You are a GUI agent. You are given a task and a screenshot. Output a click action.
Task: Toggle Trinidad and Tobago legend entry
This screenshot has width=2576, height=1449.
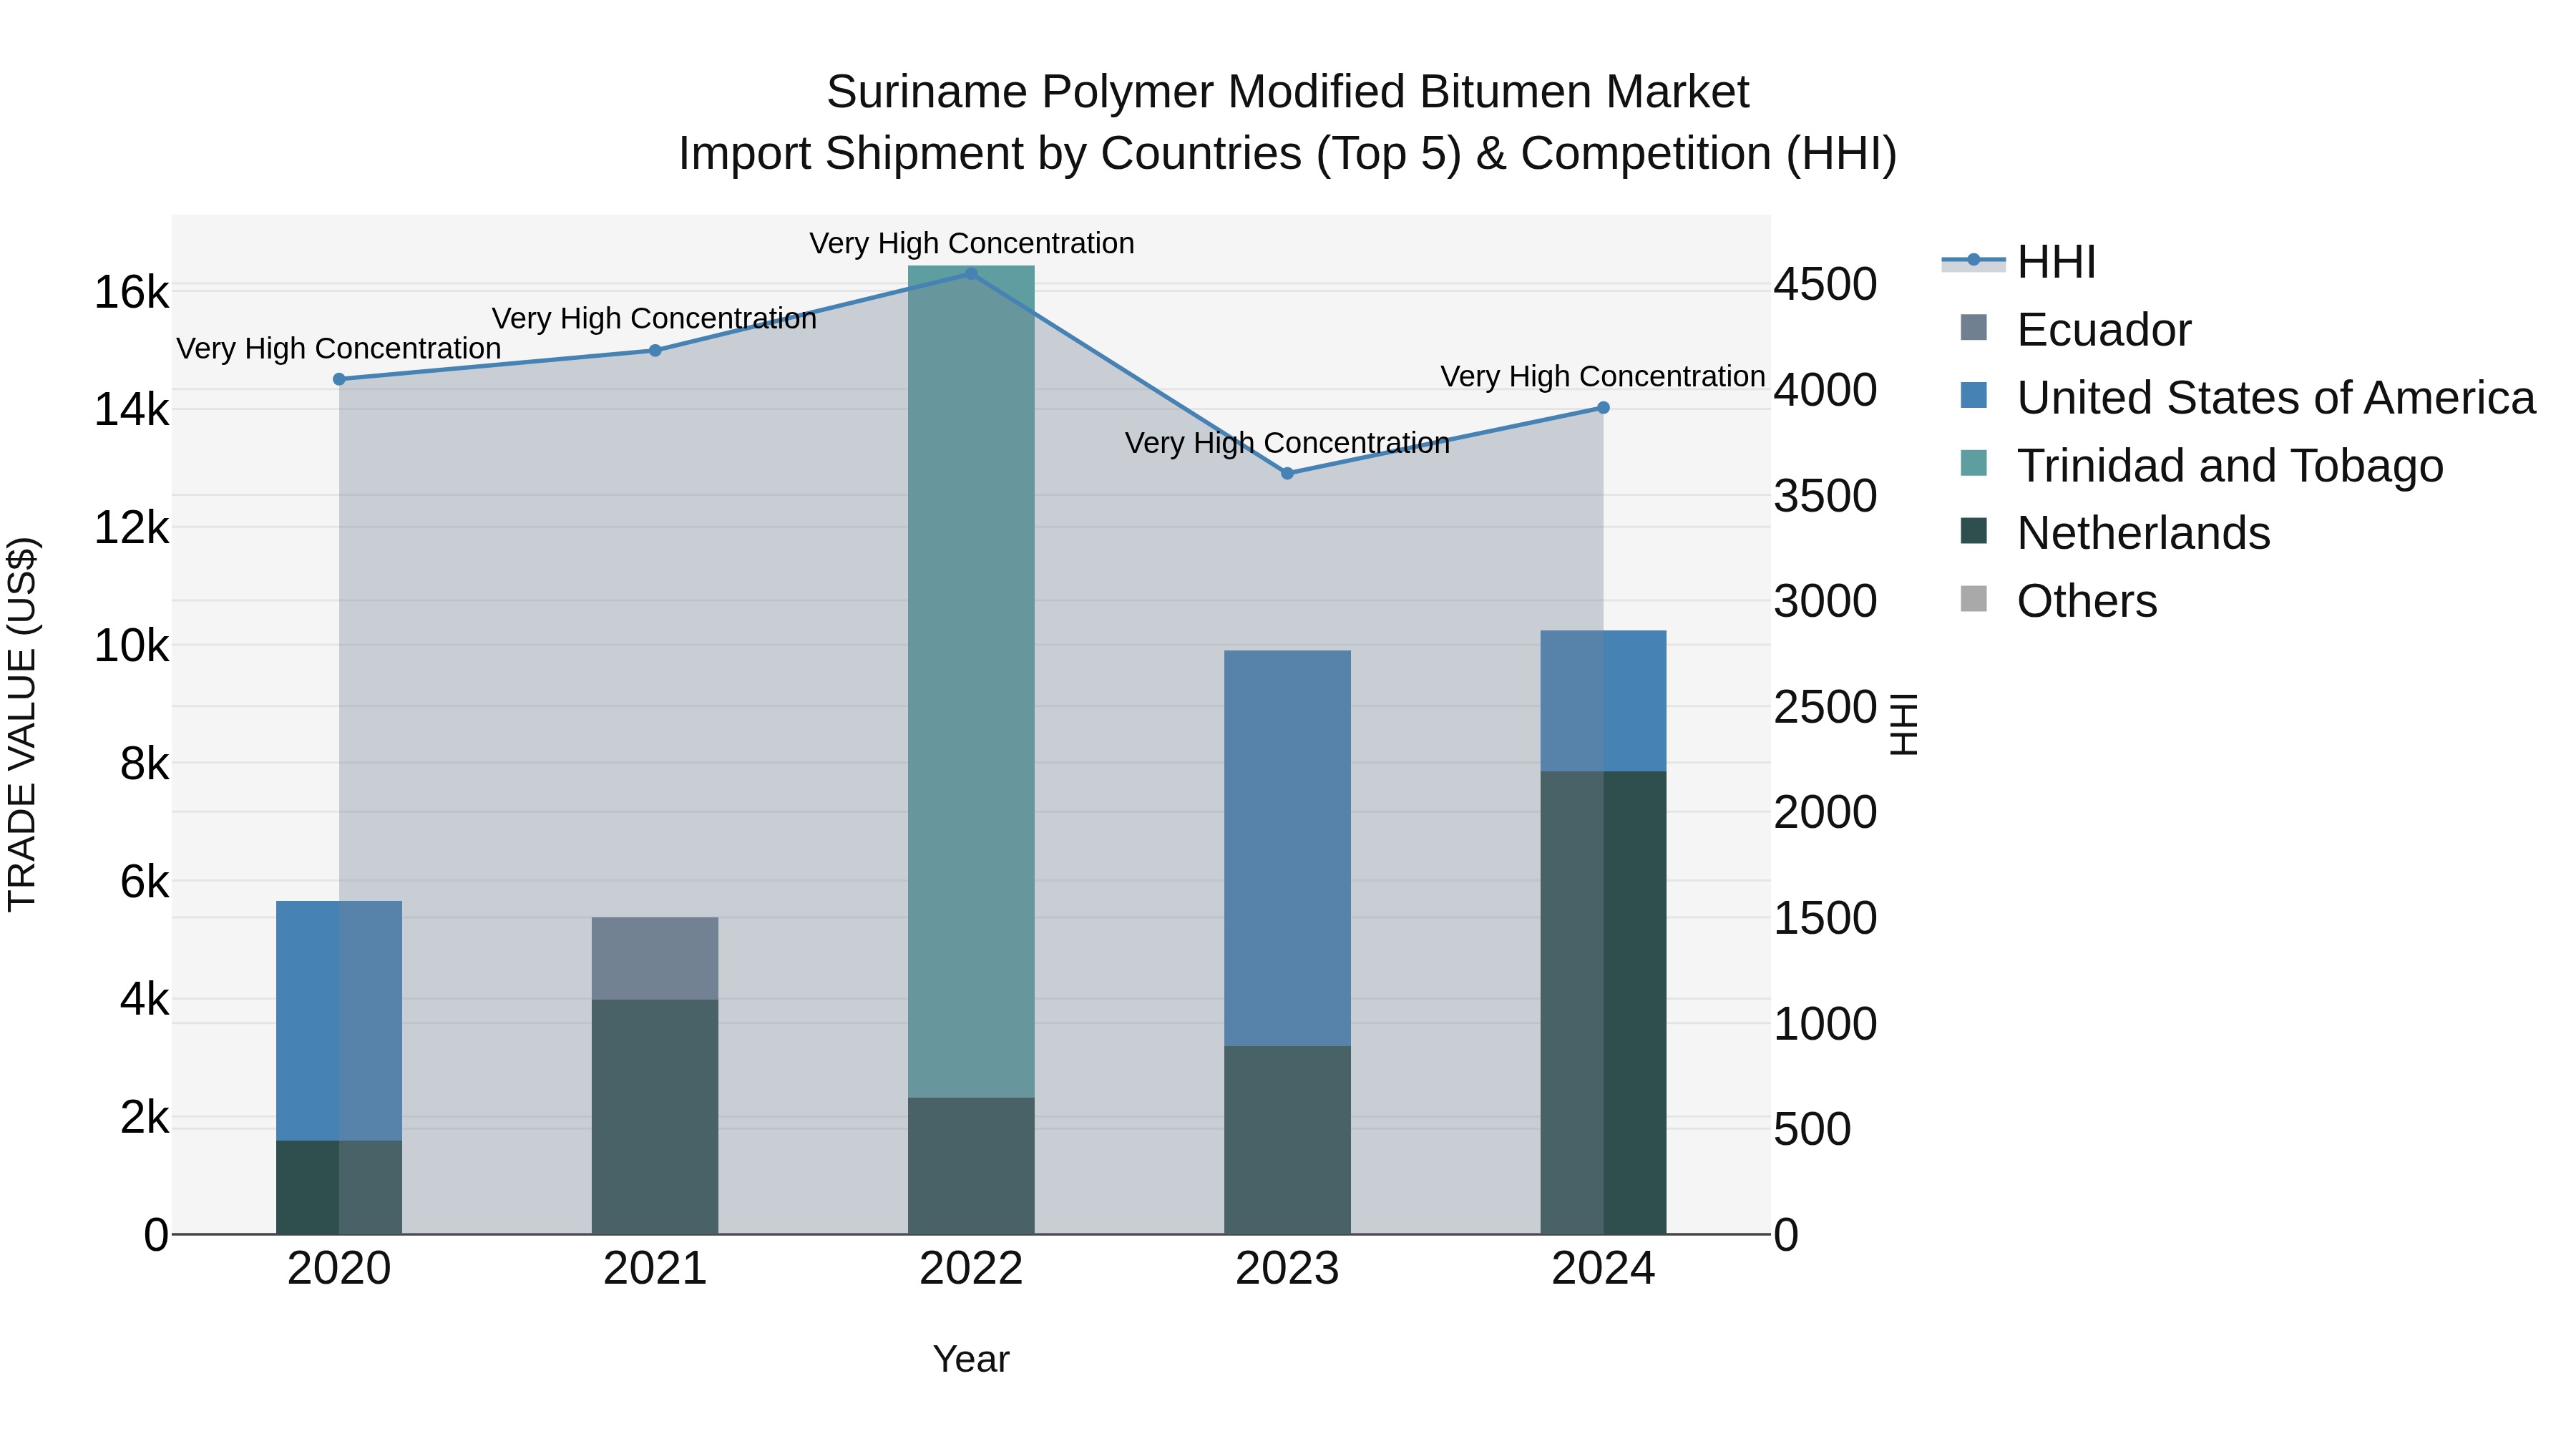pos(2201,466)
